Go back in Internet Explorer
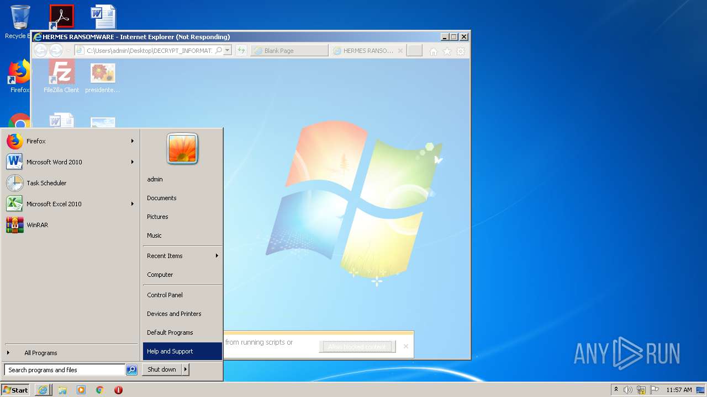The image size is (707, 397). point(41,51)
